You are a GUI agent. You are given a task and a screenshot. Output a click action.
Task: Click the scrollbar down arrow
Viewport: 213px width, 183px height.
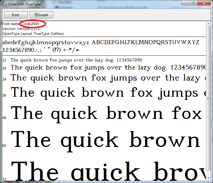(x=208, y=178)
